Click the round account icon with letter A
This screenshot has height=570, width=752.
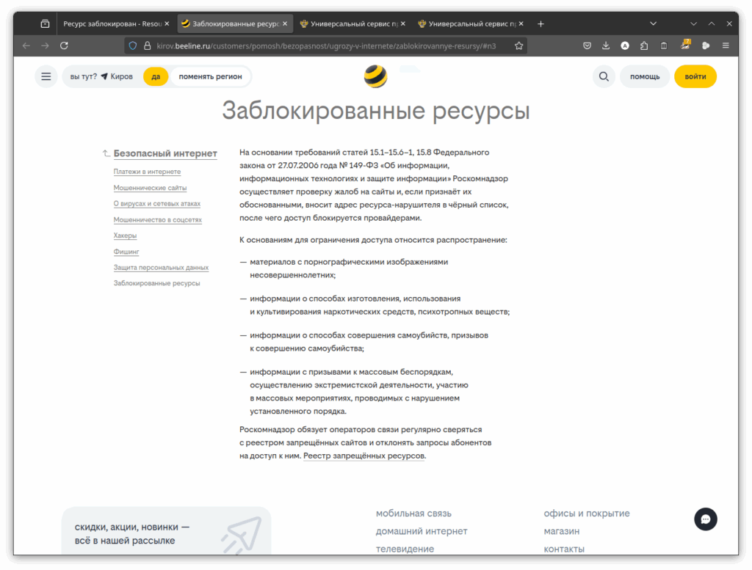pos(625,45)
